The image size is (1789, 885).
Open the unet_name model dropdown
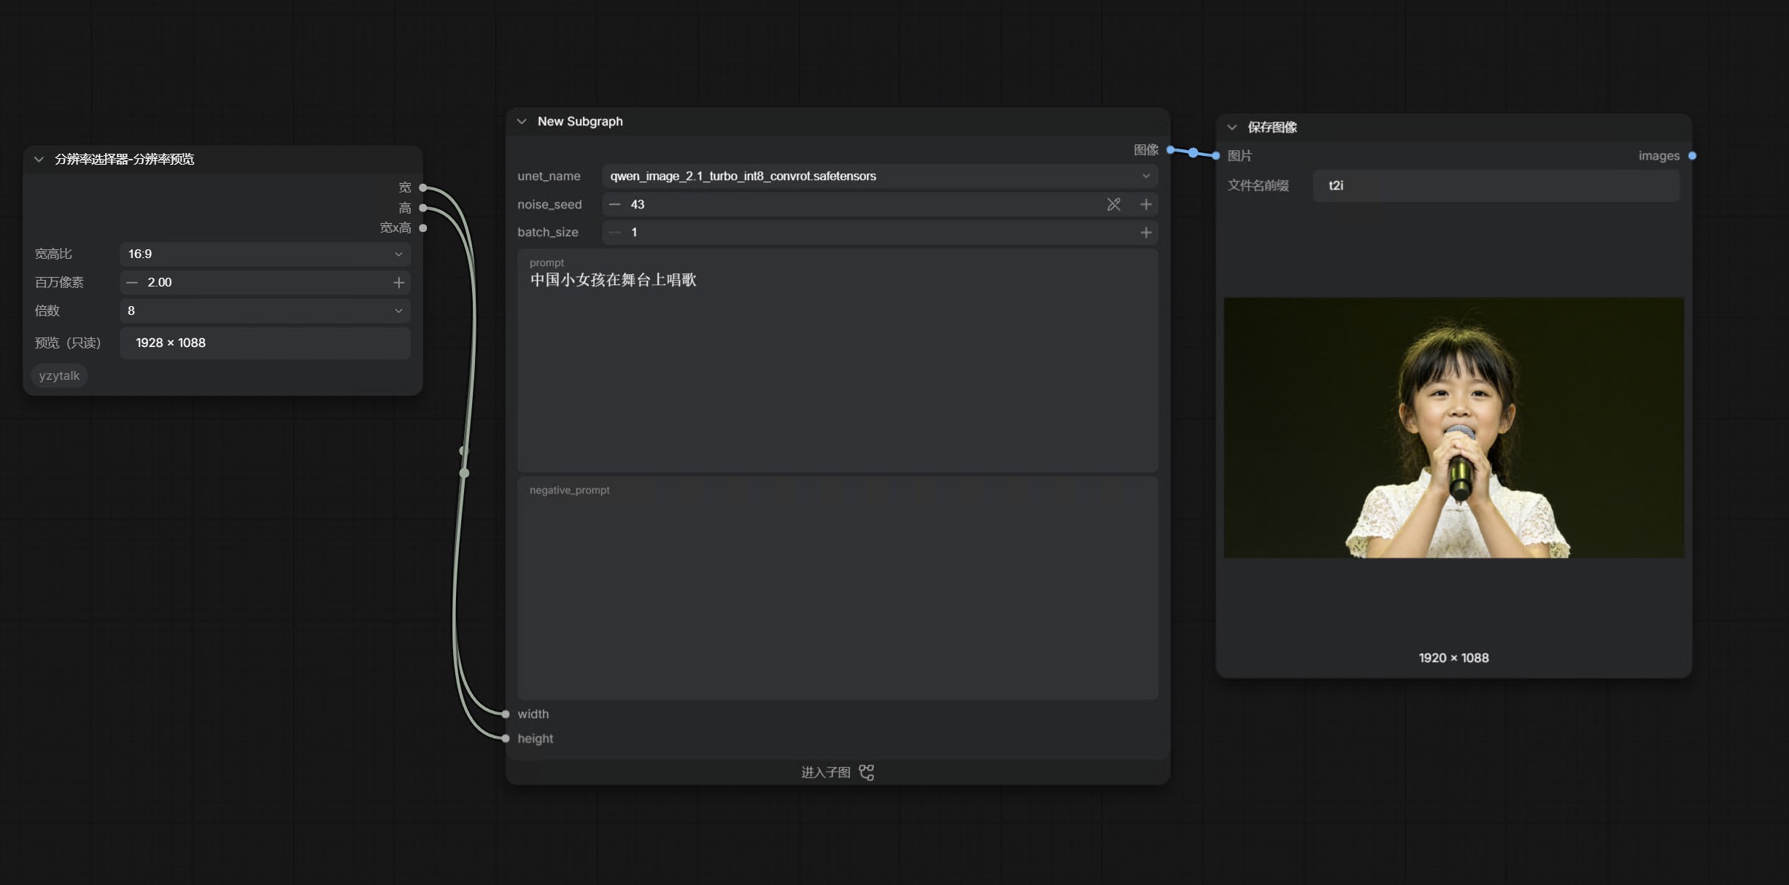pos(880,176)
